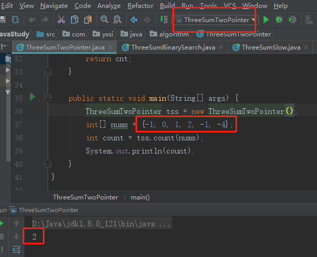
Task: Click the Copy icon in toolbar
Action: coord(75,20)
